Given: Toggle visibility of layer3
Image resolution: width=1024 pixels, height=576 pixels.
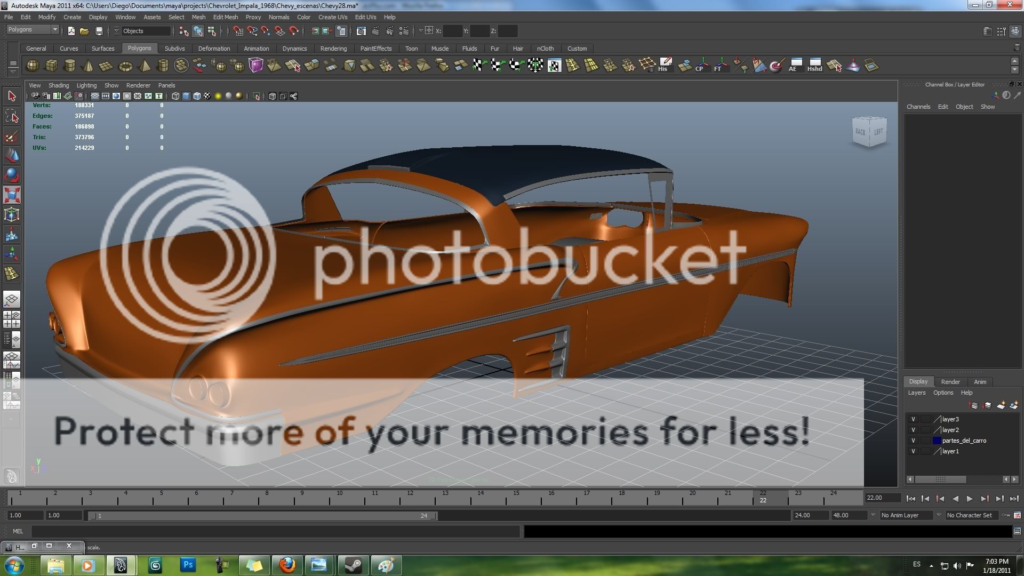Looking at the screenshot, I should [913, 419].
